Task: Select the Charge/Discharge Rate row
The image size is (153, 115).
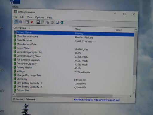Action: click(x=74, y=75)
